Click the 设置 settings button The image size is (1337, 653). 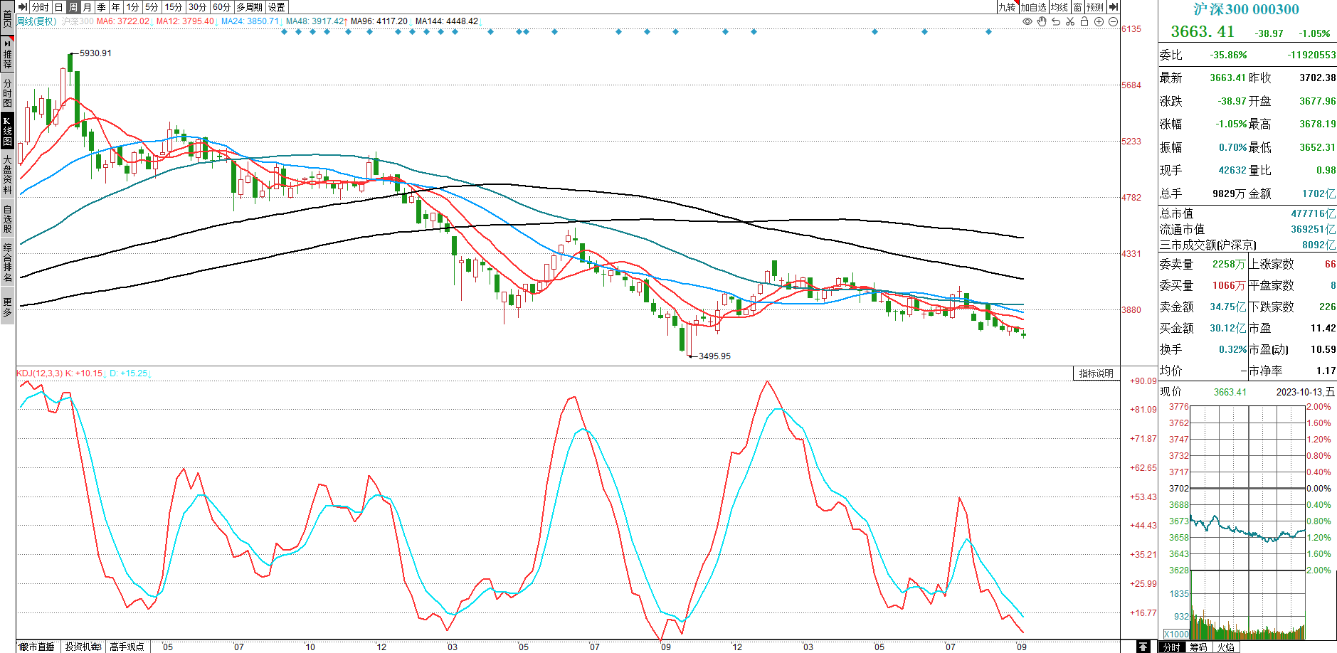[277, 7]
